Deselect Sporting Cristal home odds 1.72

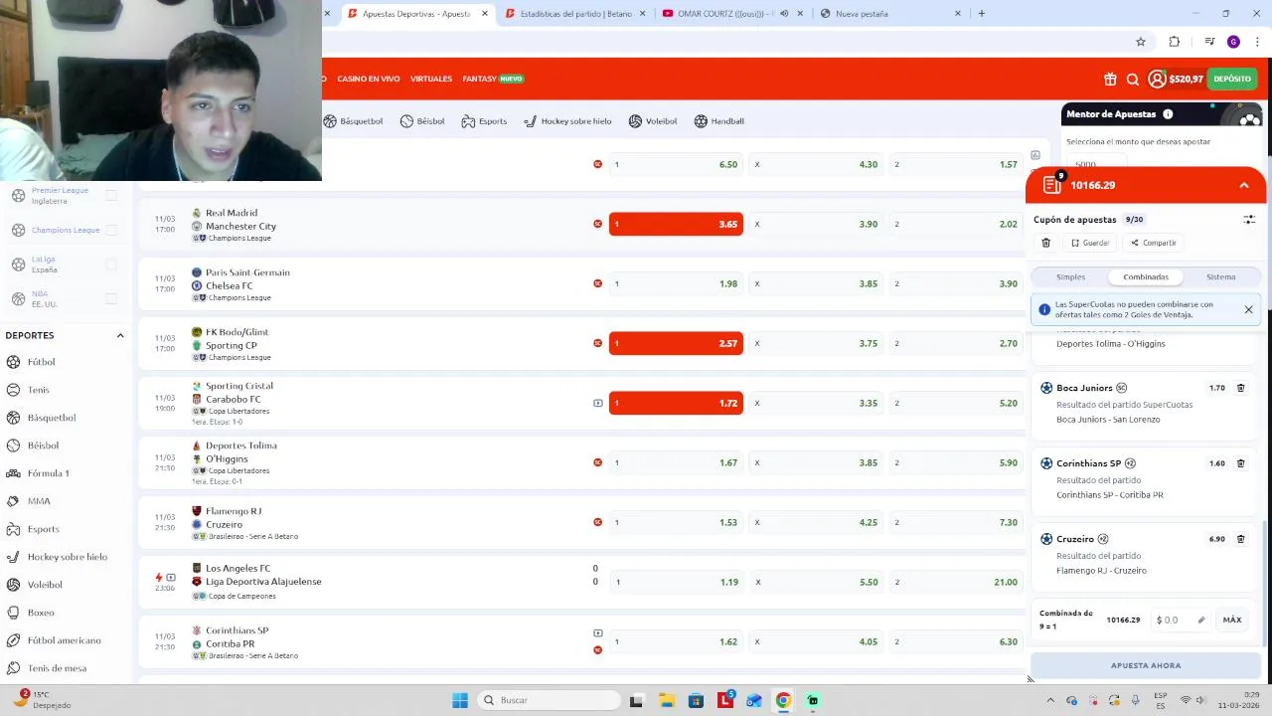[676, 403]
